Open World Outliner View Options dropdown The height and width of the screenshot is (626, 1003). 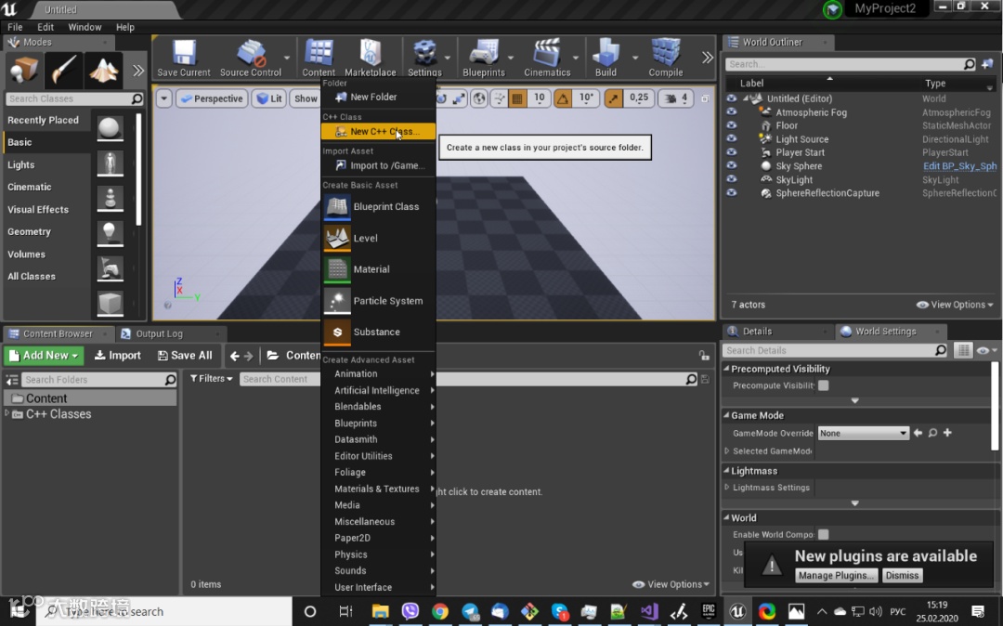point(955,305)
